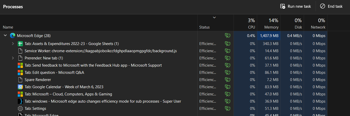
Task: Click the sort chevron above Status column
Action: (214, 17)
